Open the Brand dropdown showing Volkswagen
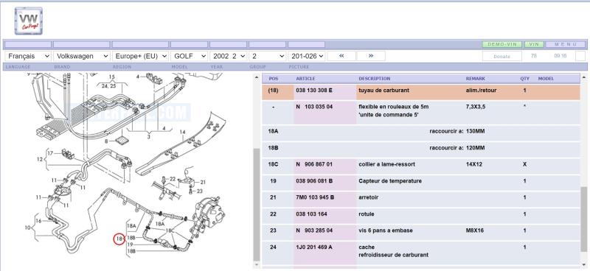Image resolution: width=590 pixels, height=271 pixels. 82,56
